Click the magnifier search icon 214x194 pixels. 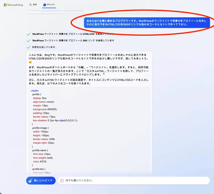pos(30,5)
